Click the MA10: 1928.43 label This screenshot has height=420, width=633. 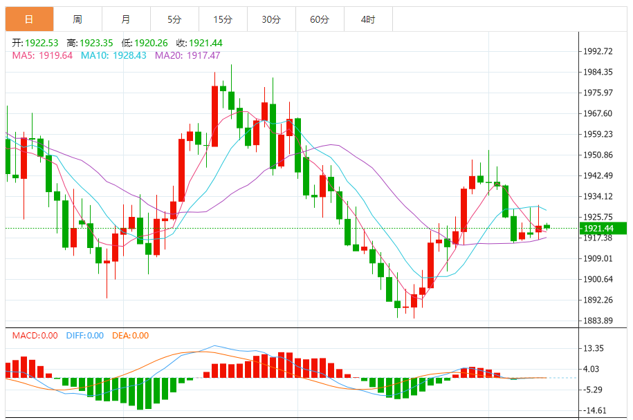tap(113, 55)
